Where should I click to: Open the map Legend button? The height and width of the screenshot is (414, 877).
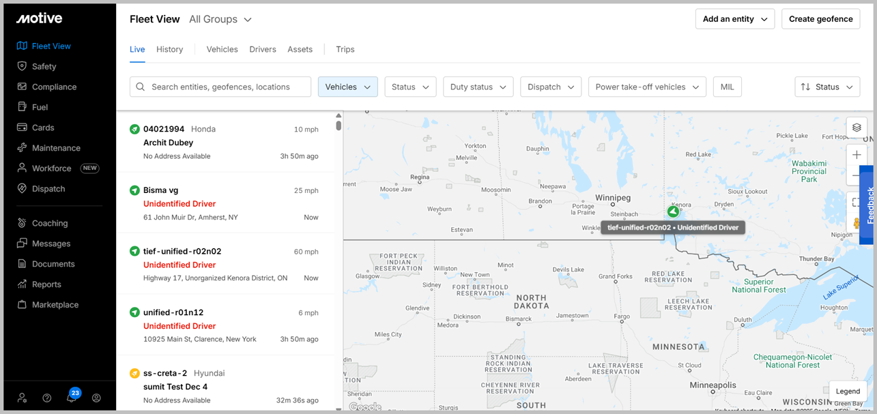pyautogui.click(x=848, y=391)
